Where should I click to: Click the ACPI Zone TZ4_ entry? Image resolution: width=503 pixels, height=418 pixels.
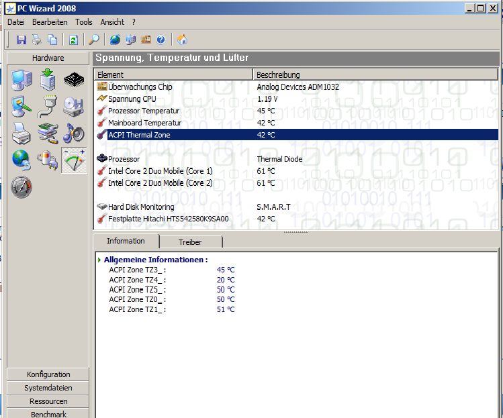click(172, 280)
